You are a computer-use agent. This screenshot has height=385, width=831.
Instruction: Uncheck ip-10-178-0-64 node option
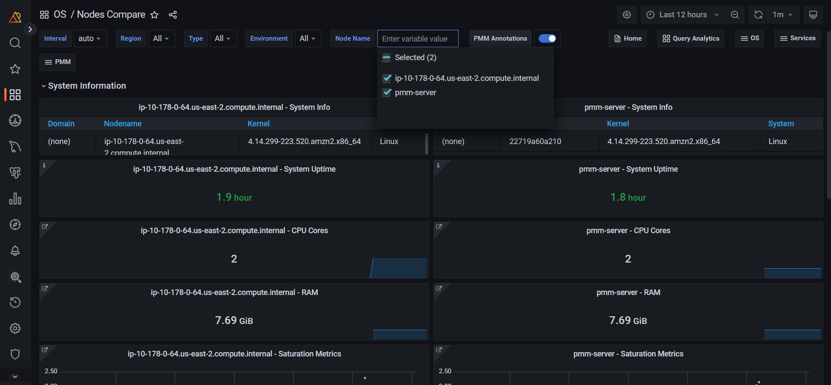click(388, 78)
